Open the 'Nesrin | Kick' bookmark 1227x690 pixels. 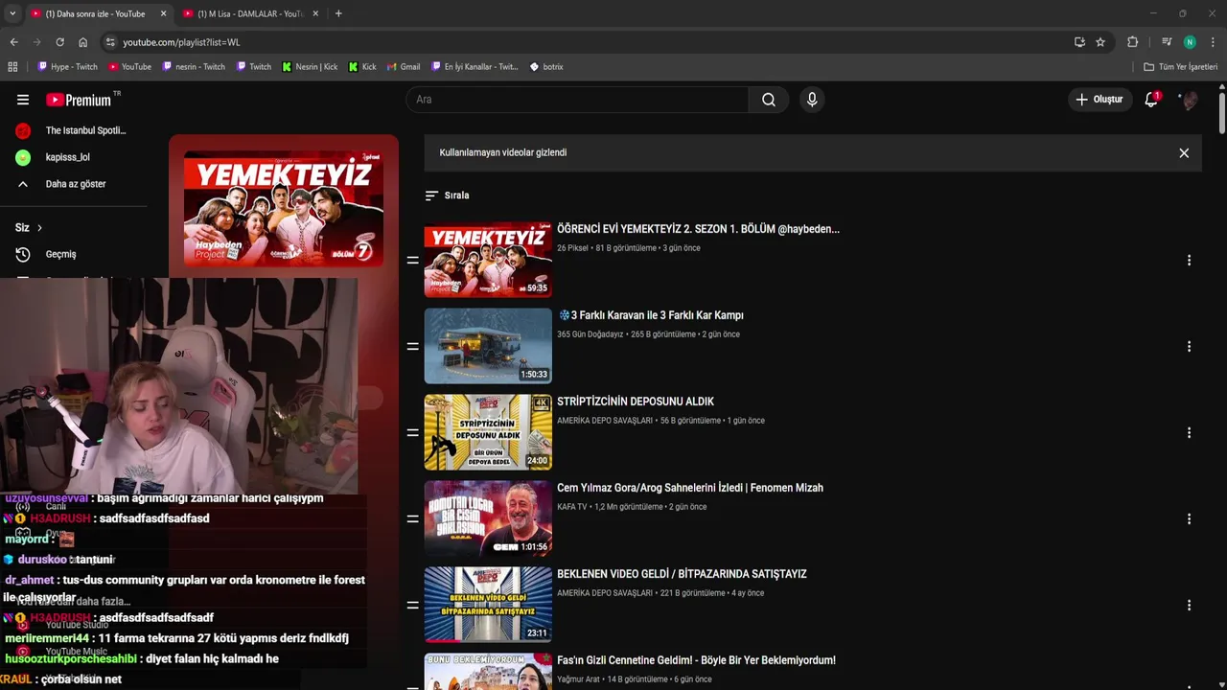click(310, 67)
